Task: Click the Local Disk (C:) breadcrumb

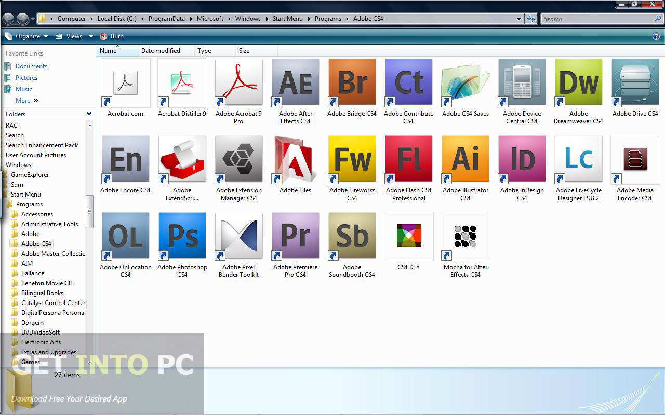Action: pos(117,19)
